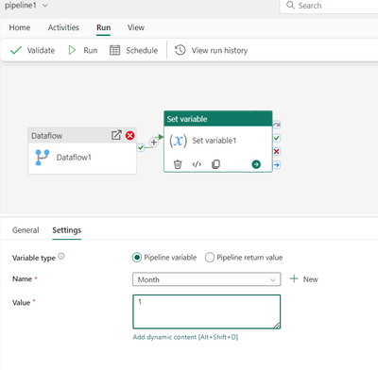Screen dimensions: 378x370
Task: Click the Add dynamic content link
Action: click(185, 337)
